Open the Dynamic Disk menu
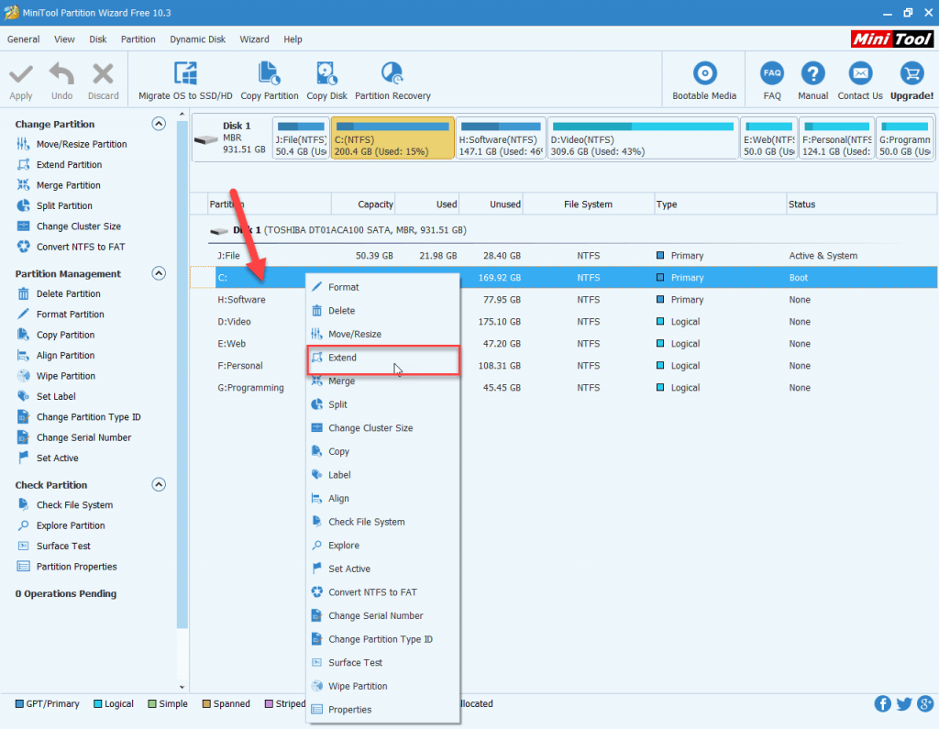The height and width of the screenshot is (729, 939). pyautogui.click(x=197, y=39)
